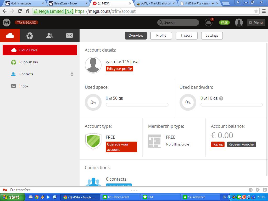Click Upgrade your account button
This screenshot has width=268, height=201.
(x=121, y=147)
